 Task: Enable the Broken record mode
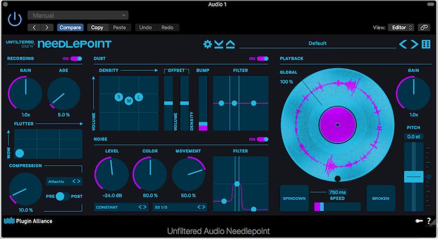click(381, 199)
